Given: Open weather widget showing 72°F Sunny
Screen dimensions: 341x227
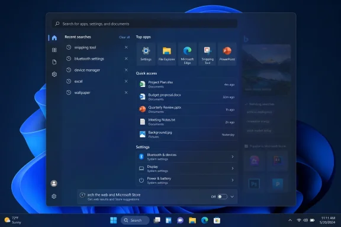Looking at the screenshot, I should click(x=13, y=220).
